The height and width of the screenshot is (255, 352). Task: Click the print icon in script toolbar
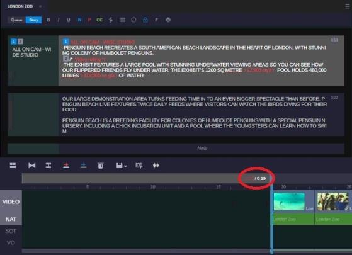point(168,20)
